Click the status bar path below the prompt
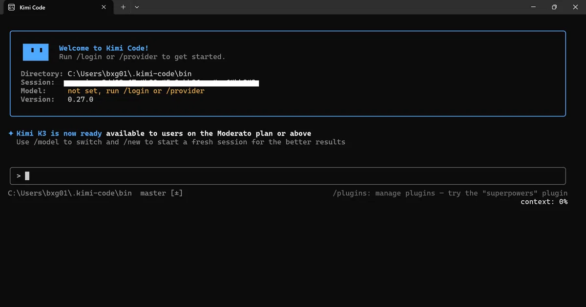 pos(70,193)
